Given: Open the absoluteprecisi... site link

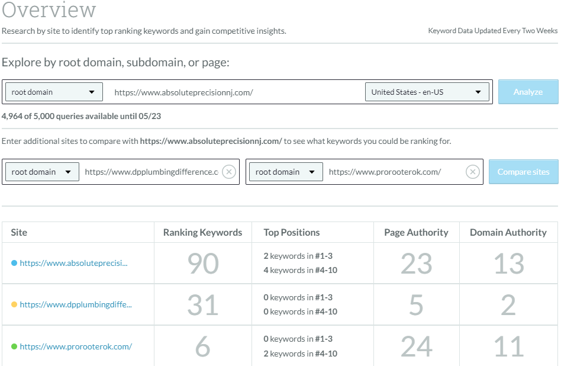Looking at the screenshot, I should (x=74, y=263).
